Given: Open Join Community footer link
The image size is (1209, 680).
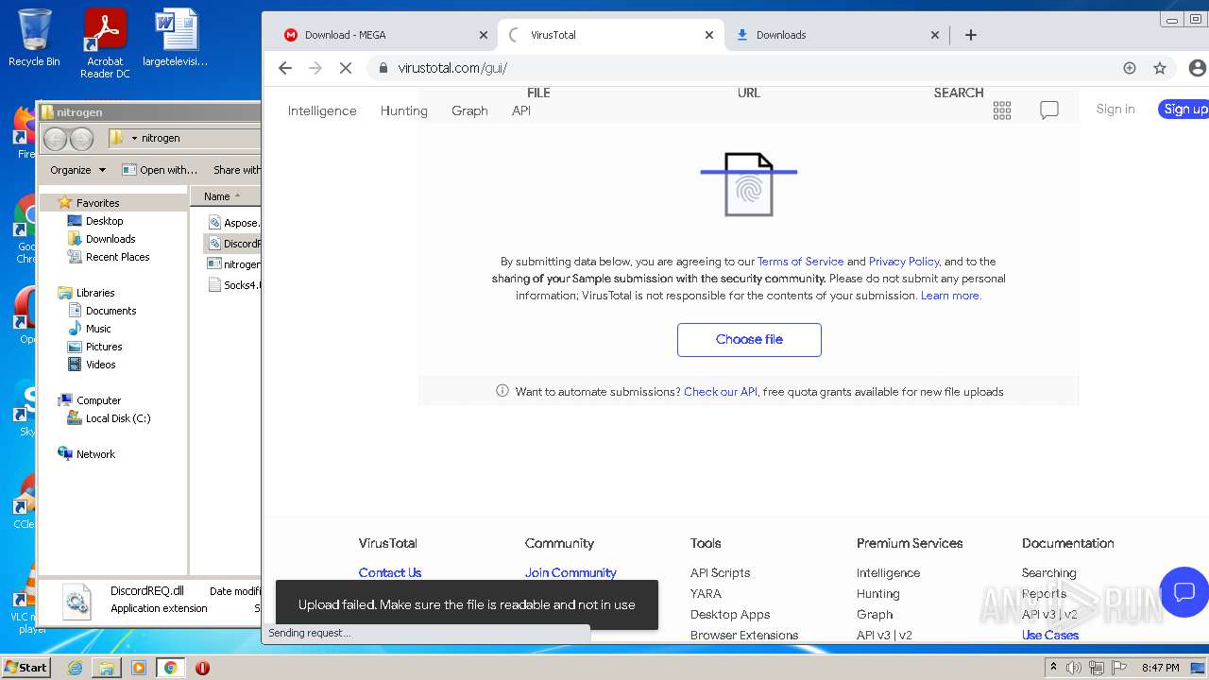Looking at the screenshot, I should 570,572.
